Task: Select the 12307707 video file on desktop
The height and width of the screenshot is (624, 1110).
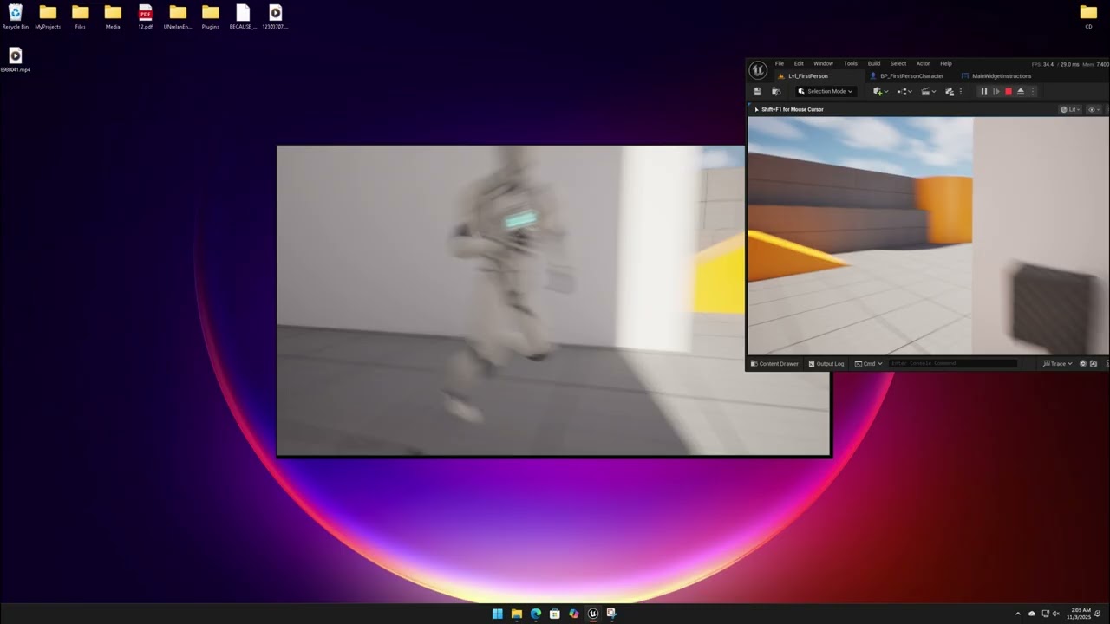Action: [x=275, y=16]
